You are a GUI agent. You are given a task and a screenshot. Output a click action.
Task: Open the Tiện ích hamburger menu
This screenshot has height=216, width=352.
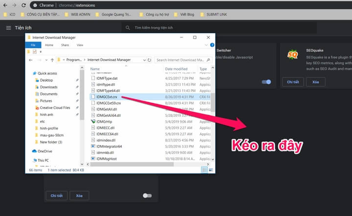click(8, 28)
